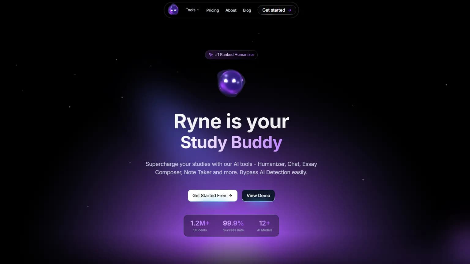The image size is (470, 264).
Task: Open the View Demo button
Action: (258, 196)
